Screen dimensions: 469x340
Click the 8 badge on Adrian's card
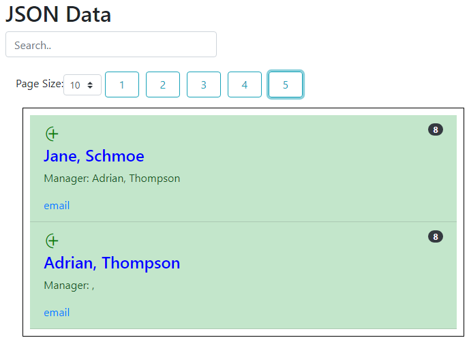coord(435,236)
